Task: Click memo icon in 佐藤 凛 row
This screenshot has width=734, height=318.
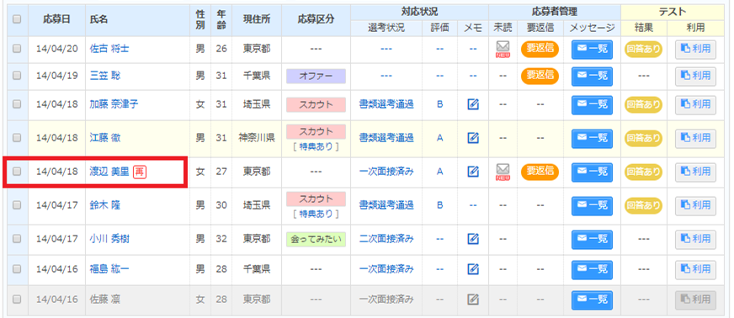Action: (x=473, y=299)
